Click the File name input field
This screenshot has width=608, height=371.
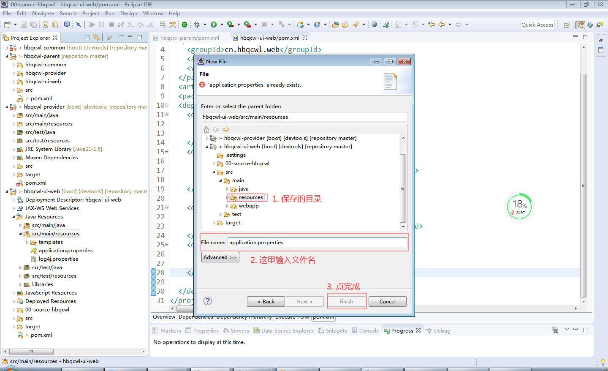(x=318, y=243)
